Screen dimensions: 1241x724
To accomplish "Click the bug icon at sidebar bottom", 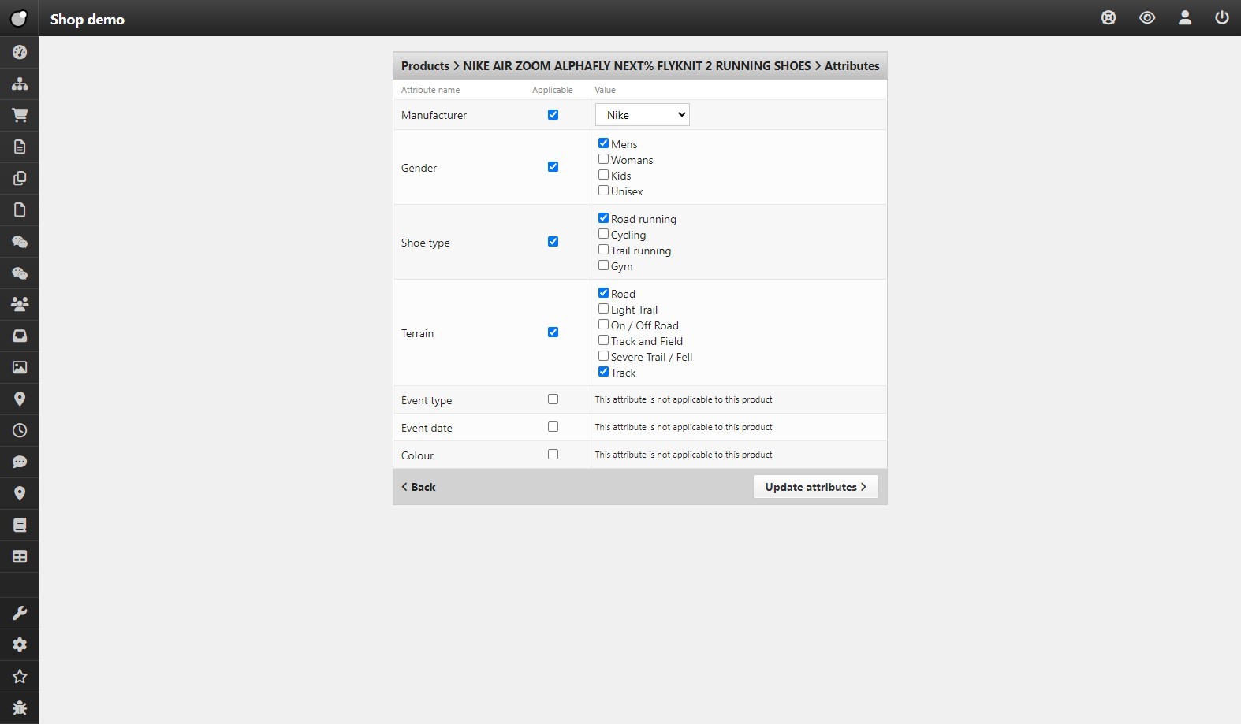I will (x=20, y=707).
